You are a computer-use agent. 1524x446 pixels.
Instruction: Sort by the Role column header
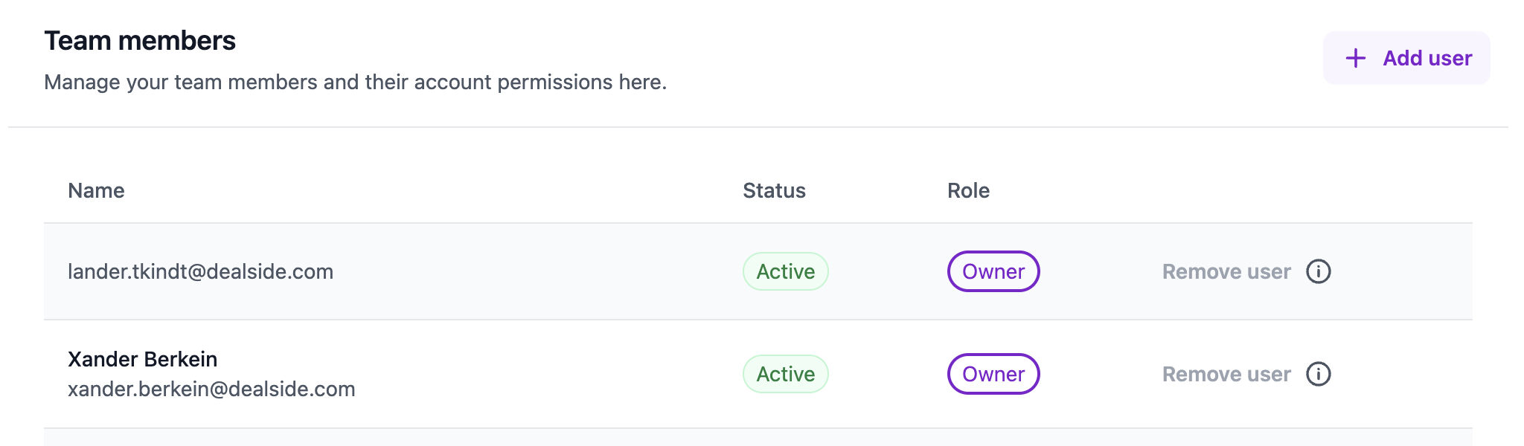tap(968, 191)
